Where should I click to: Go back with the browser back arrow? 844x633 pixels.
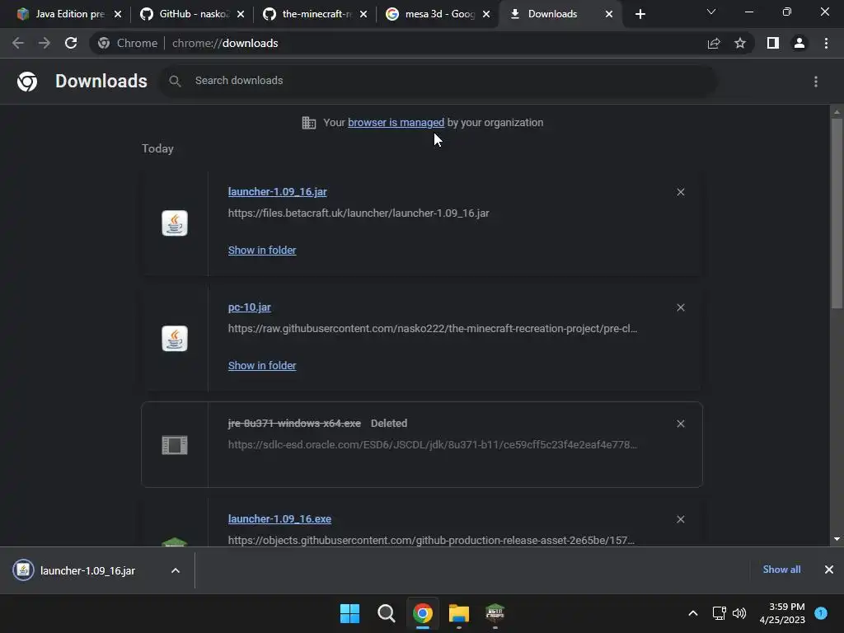(x=18, y=43)
